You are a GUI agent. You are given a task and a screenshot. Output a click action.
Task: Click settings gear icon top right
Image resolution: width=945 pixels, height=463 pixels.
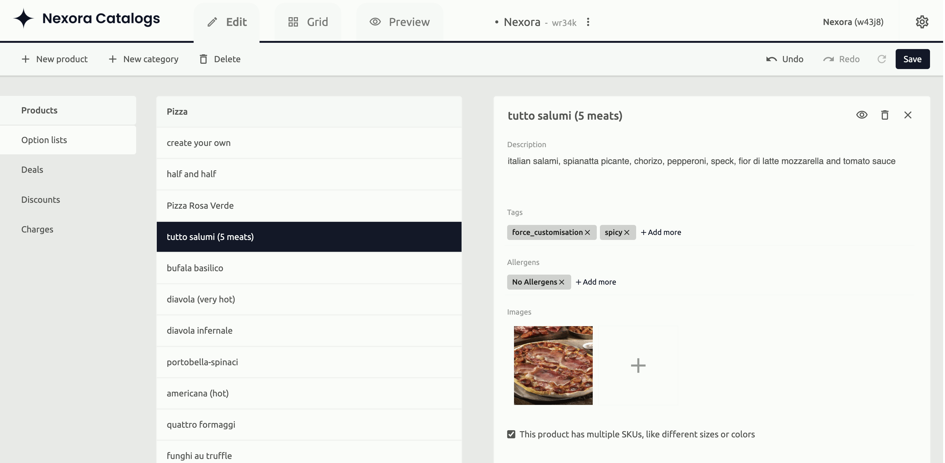pyautogui.click(x=922, y=22)
